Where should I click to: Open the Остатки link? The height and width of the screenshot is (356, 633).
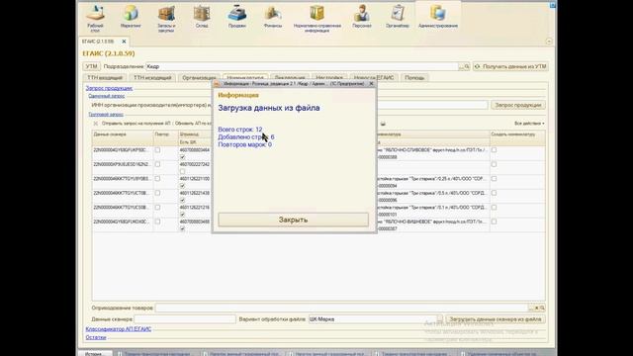coord(96,337)
